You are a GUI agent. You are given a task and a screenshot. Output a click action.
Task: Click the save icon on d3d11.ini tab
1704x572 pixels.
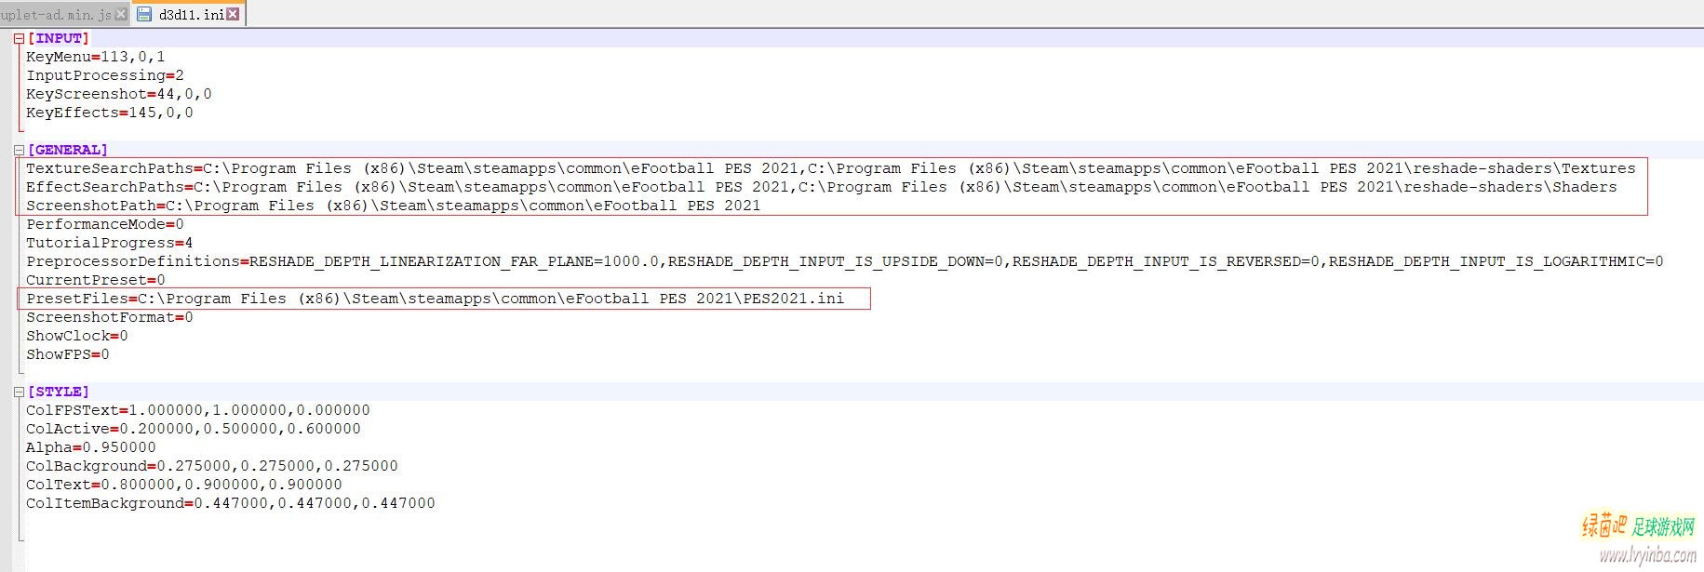144,14
